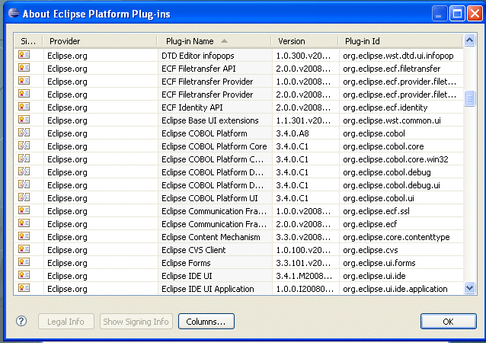
Task: Click the org.eclipse.ui.forms plug-in id
Action: pos(379,263)
